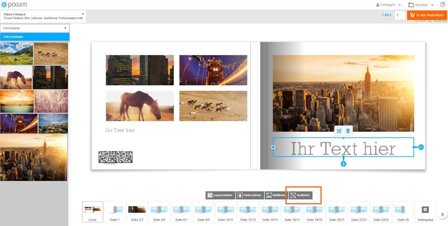This screenshot has height=226, width=448.
Task: Click the Pixum logo
Action: pyautogui.click(x=14, y=5)
